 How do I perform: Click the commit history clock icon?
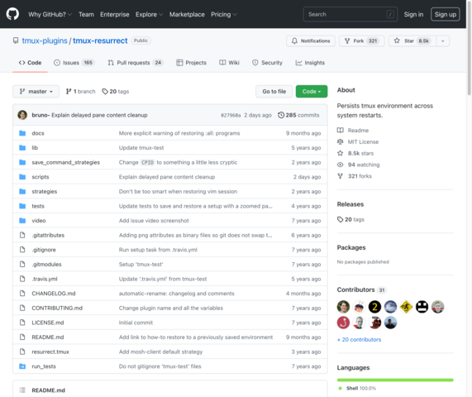pos(281,115)
